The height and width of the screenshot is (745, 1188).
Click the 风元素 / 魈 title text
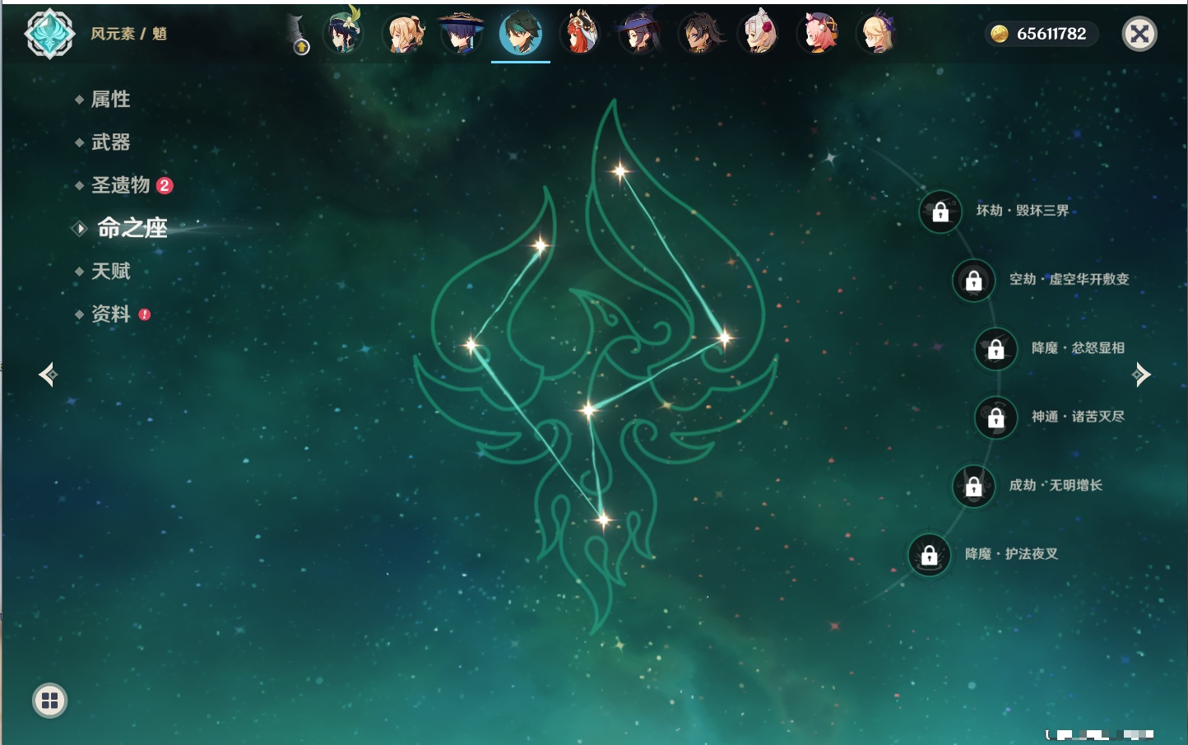pyautogui.click(x=128, y=34)
